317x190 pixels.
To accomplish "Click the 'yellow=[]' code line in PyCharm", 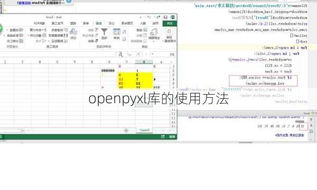I will (x=299, y=36).
